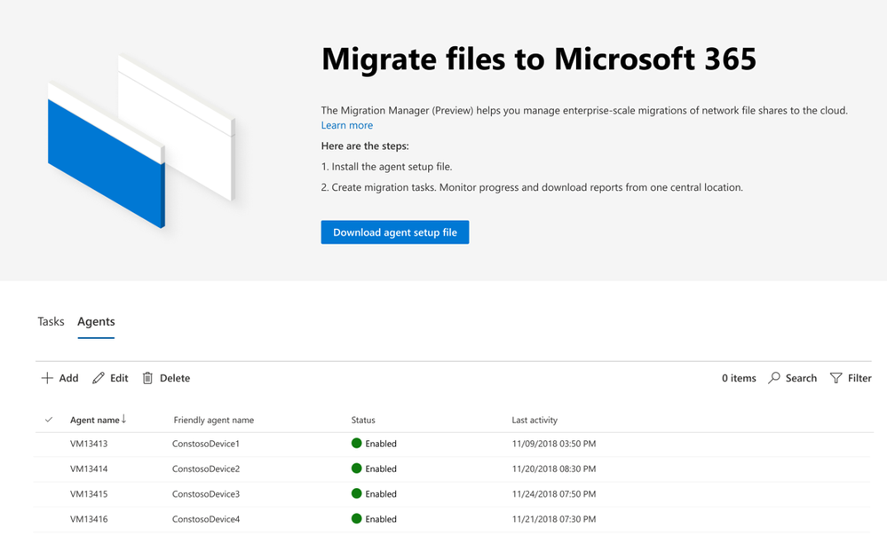Click green status dot for ConstosoDevice4
This screenshot has height=551, width=887.
tap(357, 519)
